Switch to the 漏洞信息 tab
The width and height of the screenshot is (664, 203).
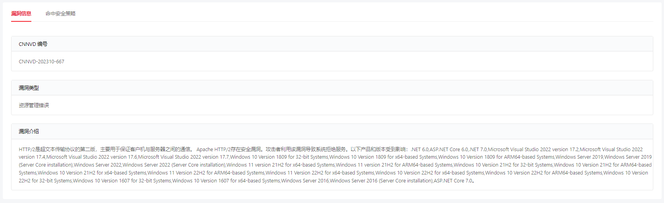pyautogui.click(x=21, y=13)
